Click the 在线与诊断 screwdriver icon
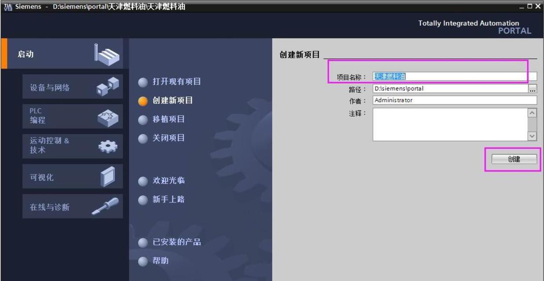The width and height of the screenshot is (544, 281). coord(105,206)
